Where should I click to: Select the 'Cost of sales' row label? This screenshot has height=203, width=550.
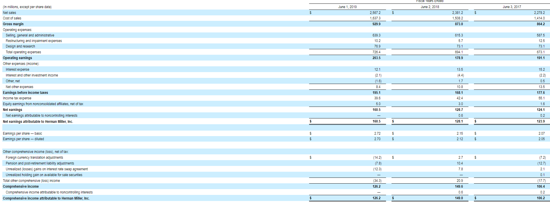12,18
